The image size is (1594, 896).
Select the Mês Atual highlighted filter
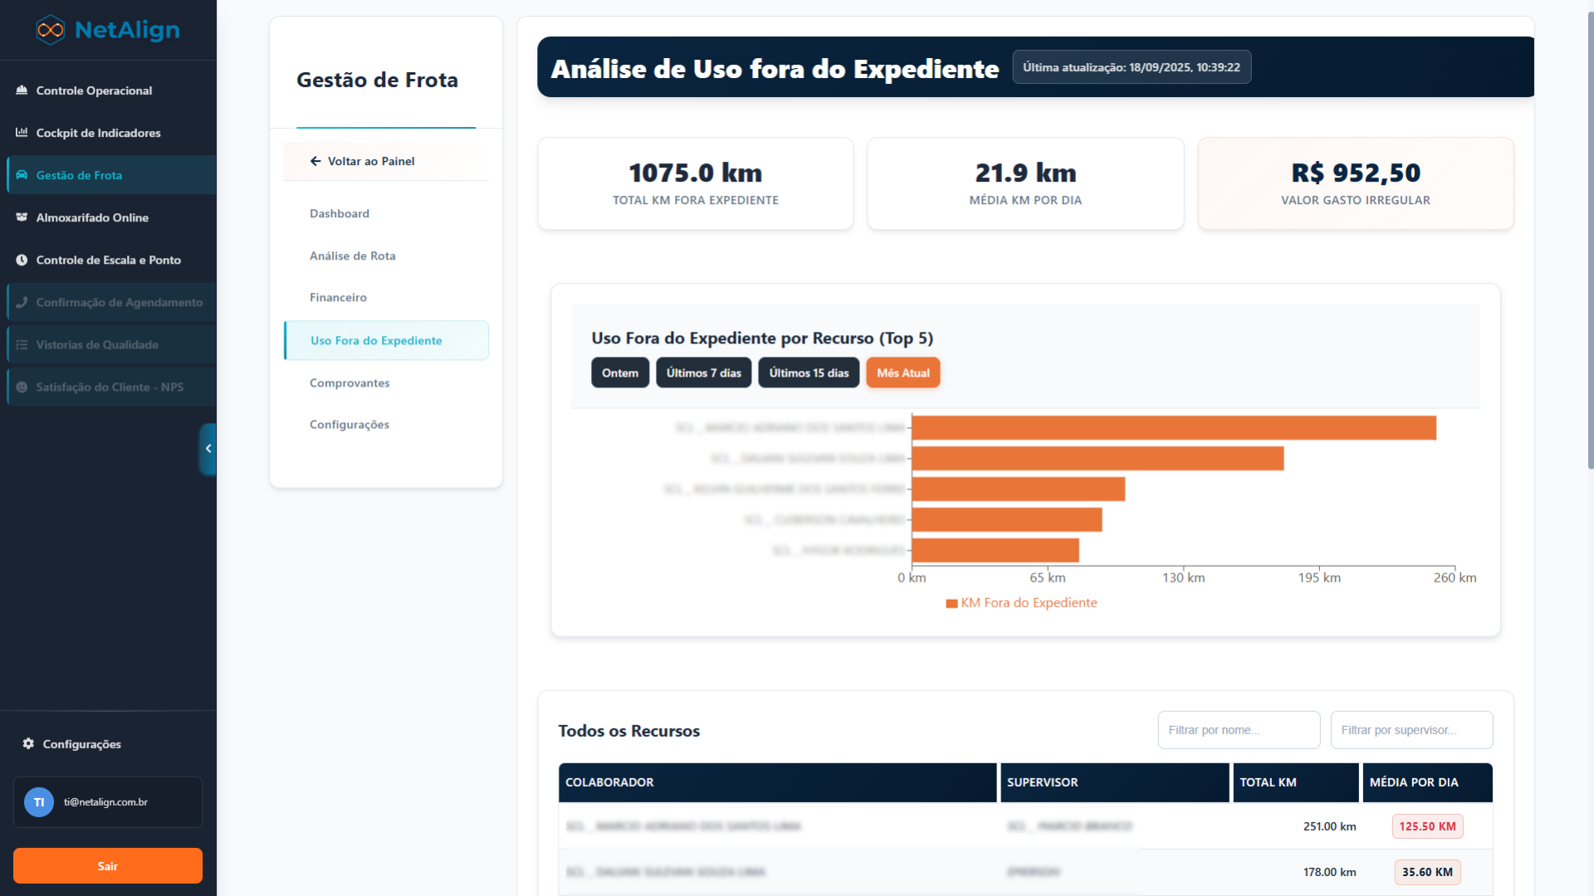[902, 373]
